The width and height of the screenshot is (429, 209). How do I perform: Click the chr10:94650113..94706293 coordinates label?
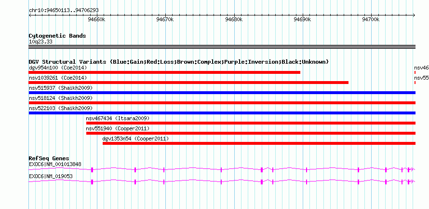click(64, 11)
